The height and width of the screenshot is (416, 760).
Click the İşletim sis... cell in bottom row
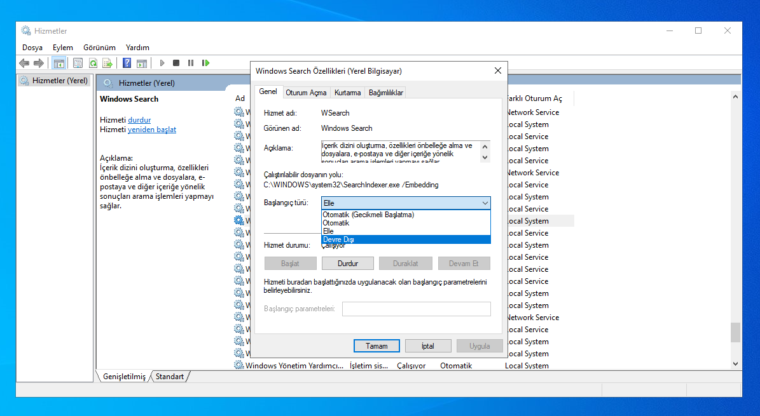coord(369,366)
